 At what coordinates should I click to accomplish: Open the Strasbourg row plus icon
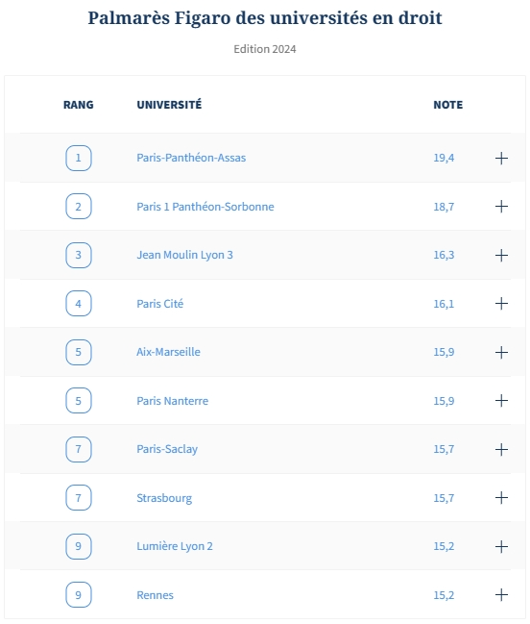(x=501, y=497)
